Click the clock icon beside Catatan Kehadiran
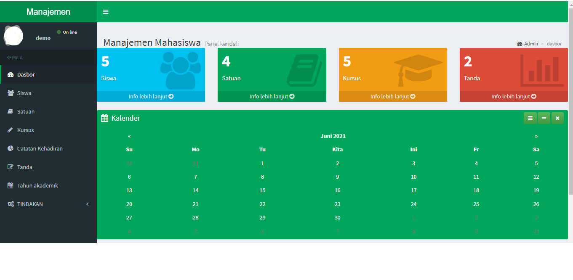This screenshot has height=280, width=573. 10,148
